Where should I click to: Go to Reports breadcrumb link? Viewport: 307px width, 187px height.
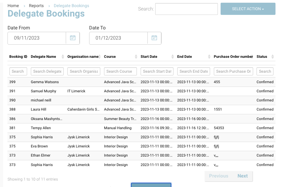(x=36, y=6)
